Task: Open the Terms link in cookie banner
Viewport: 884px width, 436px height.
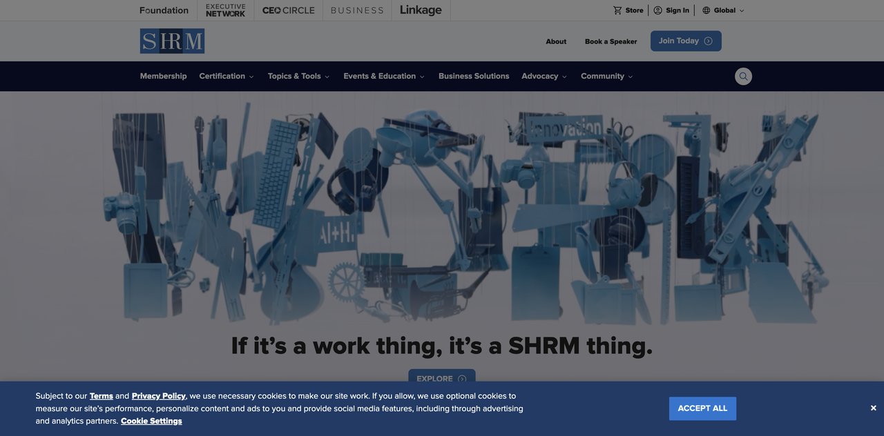Action: (x=102, y=396)
